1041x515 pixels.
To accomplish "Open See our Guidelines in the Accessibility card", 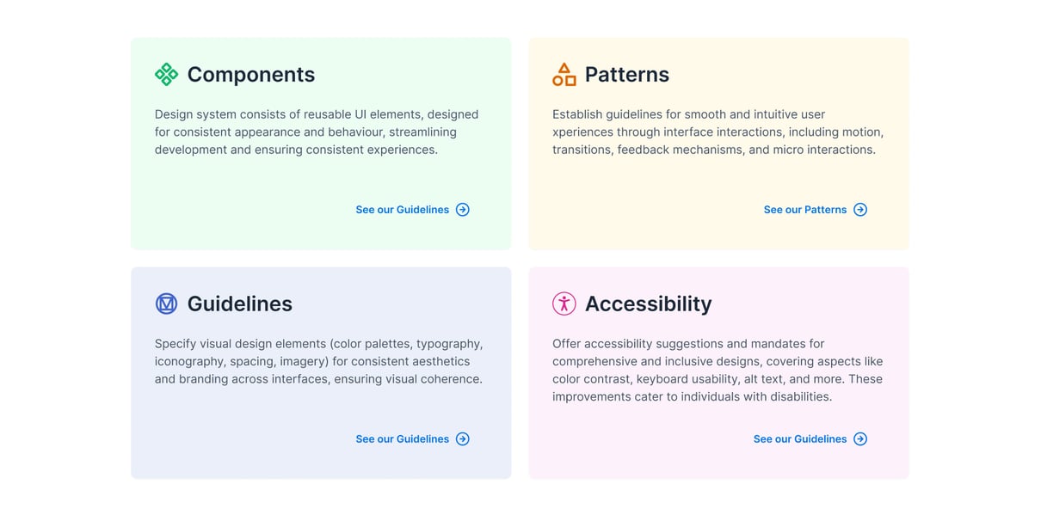I will [799, 438].
